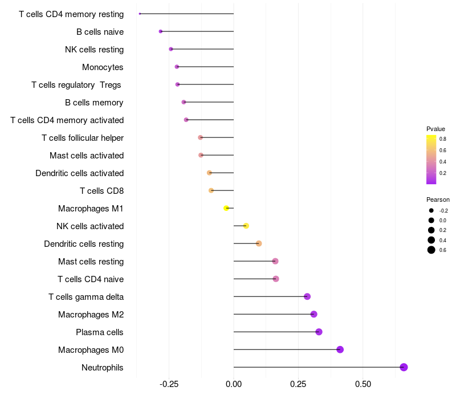Select the Pearson legend title
Viewport: 456px width, 399px height.
click(438, 199)
